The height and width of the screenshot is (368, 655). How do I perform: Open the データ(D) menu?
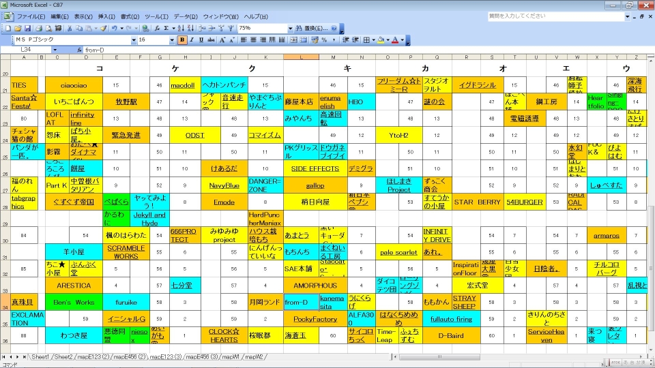tap(186, 16)
